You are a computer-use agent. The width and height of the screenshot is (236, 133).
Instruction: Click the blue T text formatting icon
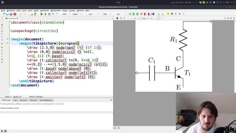176,14
